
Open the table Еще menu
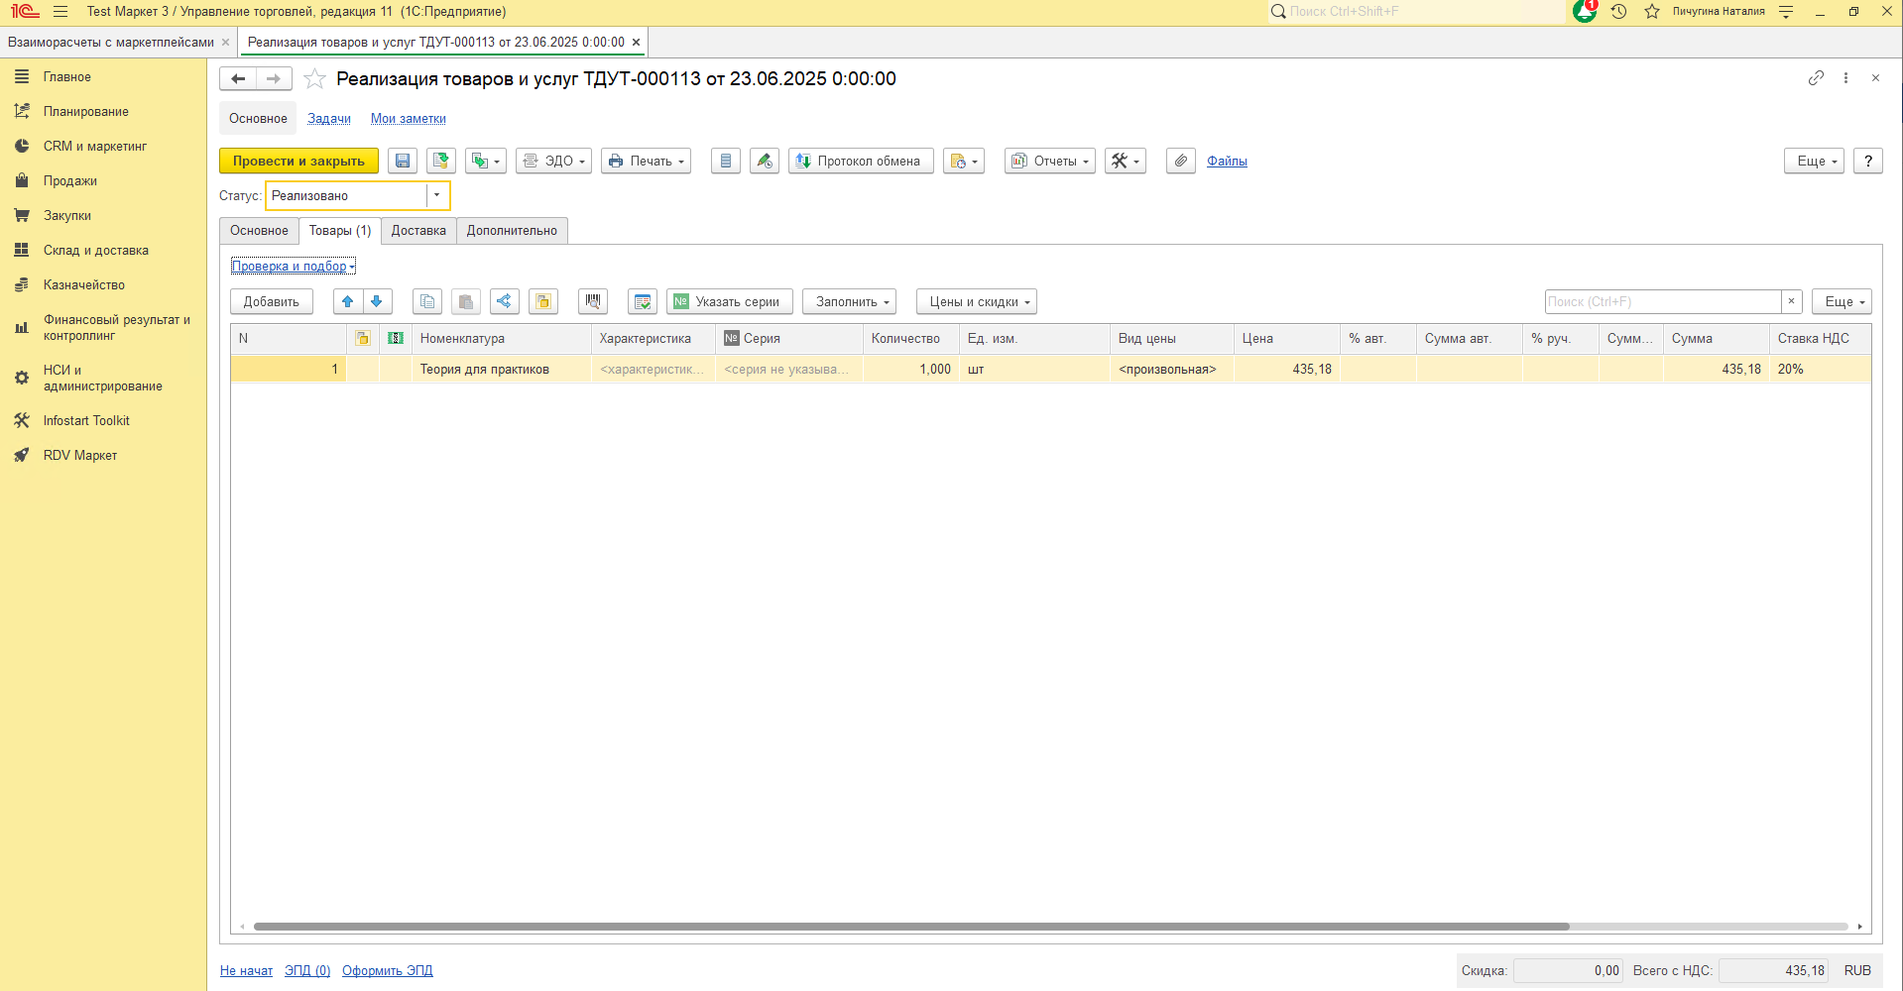click(x=1842, y=301)
